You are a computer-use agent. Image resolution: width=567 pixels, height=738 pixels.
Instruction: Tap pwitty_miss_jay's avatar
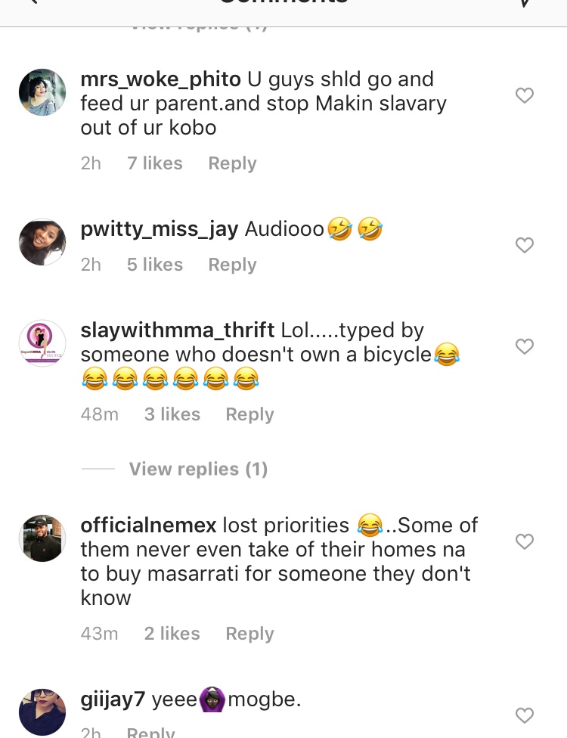pos(42,242)
